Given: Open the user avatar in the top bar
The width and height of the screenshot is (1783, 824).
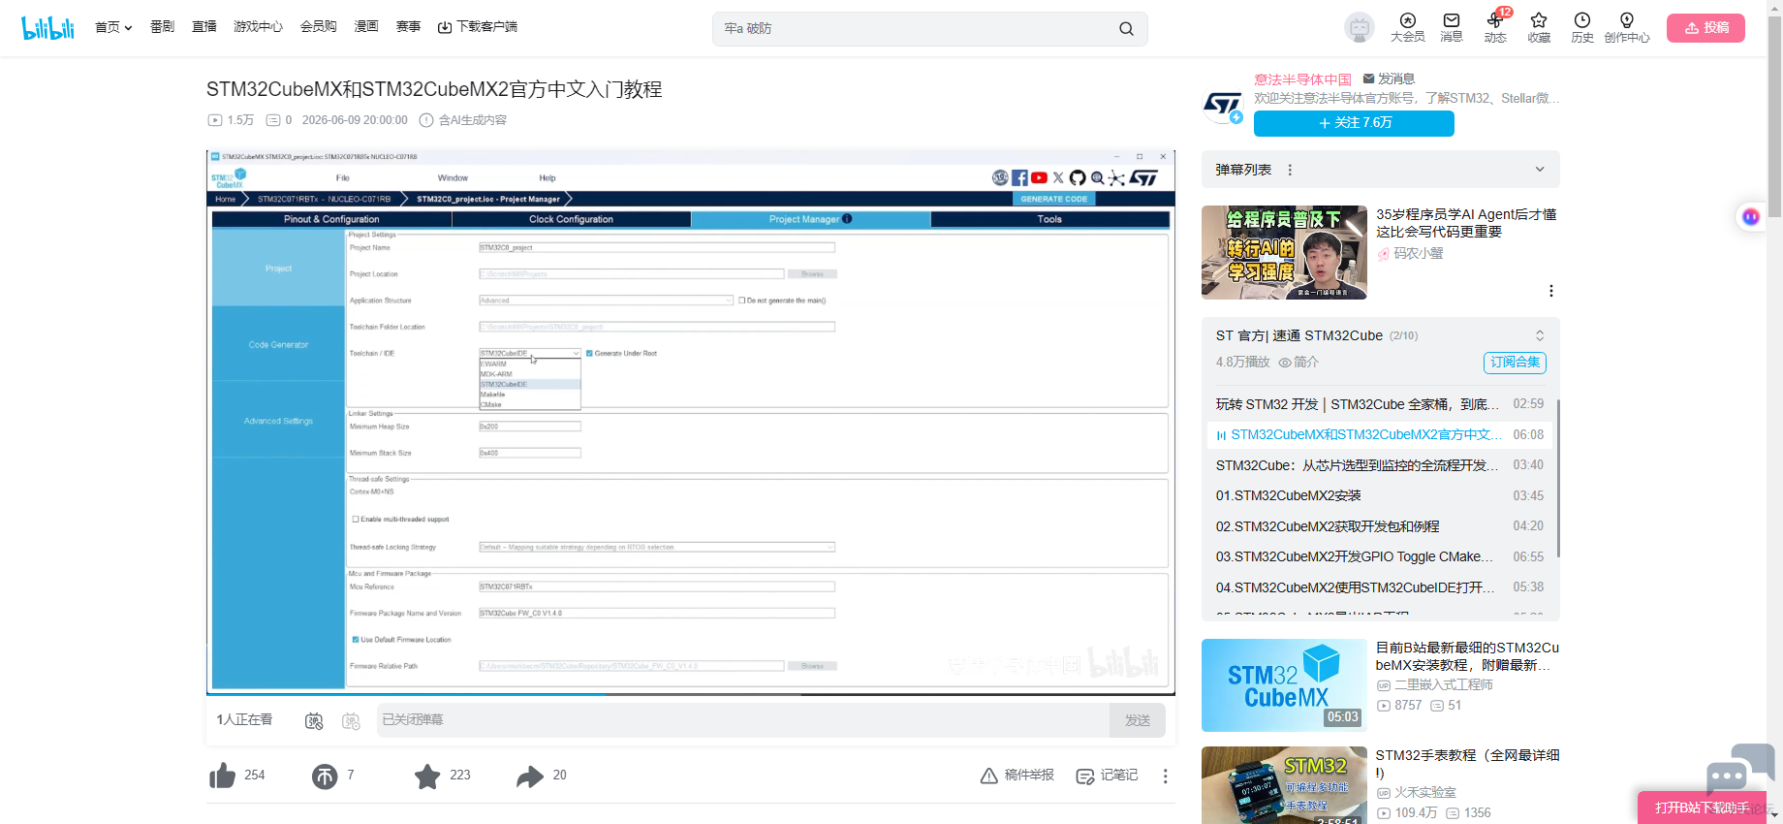Looking at the screenshot, I should click(1360, 28).
